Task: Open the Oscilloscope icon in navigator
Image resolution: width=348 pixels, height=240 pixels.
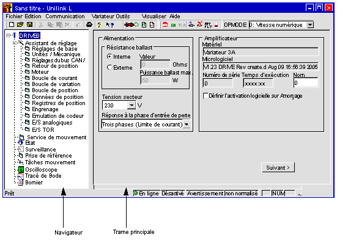Action: (x=21, y=170)
